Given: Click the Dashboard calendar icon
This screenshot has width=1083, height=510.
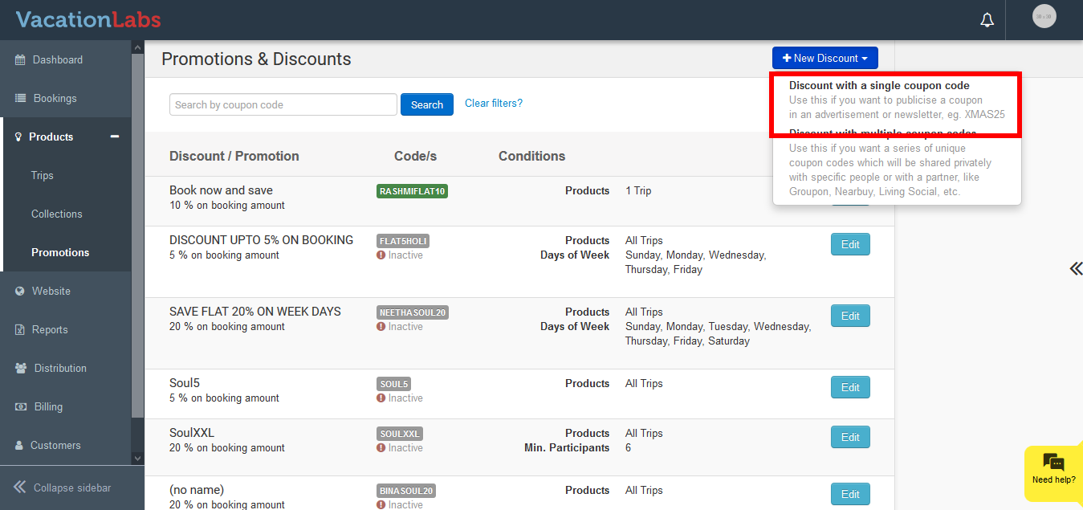Looking at the screenshot, I should pos(20,60).
